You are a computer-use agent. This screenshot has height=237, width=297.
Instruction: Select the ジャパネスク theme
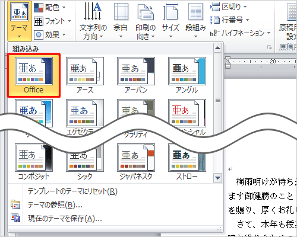click(136, 162)
